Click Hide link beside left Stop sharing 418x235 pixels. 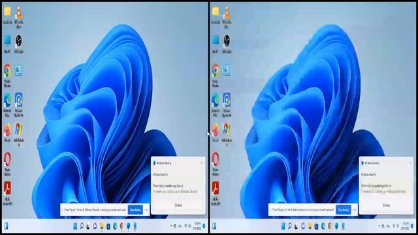[x=146, y=210]
